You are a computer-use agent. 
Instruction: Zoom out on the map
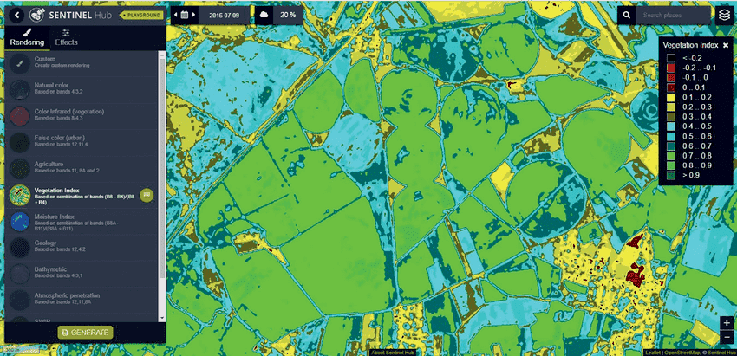[726, 338]
